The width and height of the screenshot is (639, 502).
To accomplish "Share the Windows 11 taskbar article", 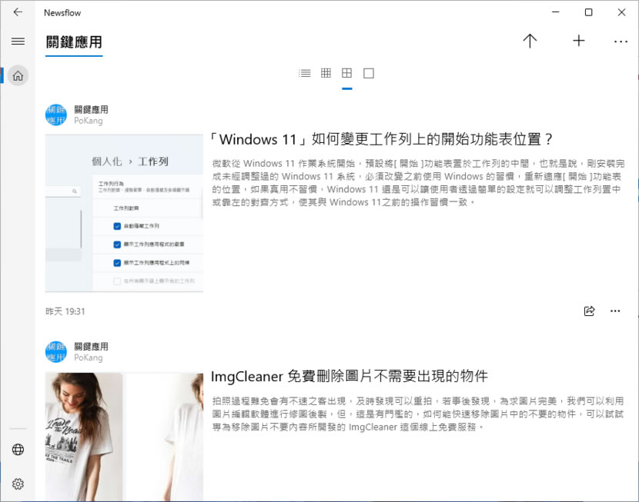I will click(x=589, y=311).
